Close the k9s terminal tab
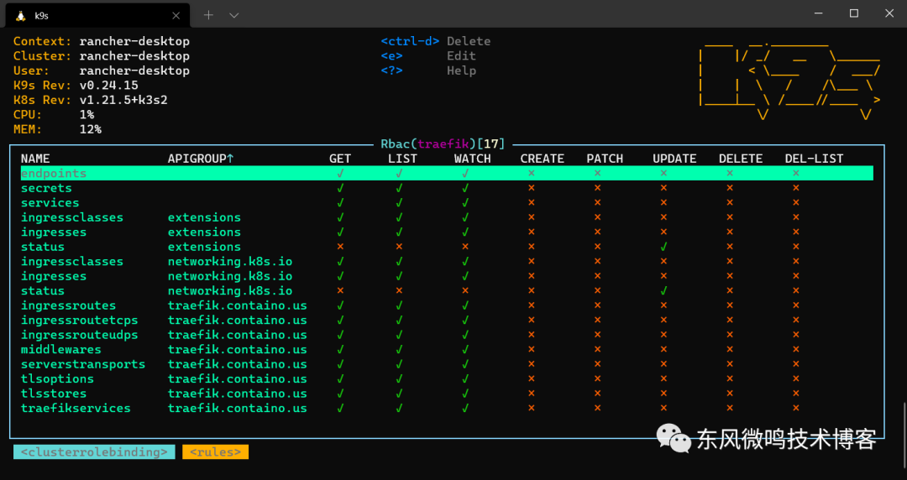Image resolution: width=907 pixels, height=480 pixels. [176, 16]
